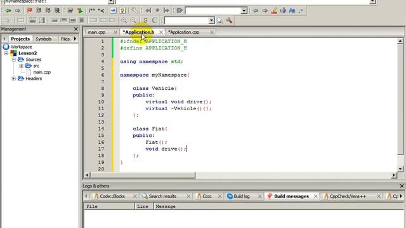The width and height of the screenshot is (406, 228).
Task: Open the CppCheck/Vera++ log tab
Action: coord(348,196)
